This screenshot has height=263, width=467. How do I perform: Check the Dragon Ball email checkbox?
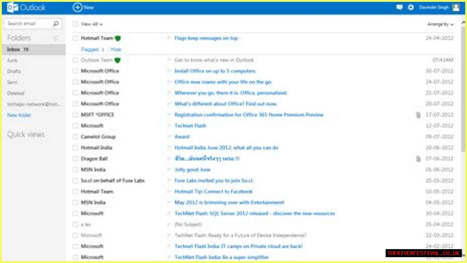(x=75, y=159)
